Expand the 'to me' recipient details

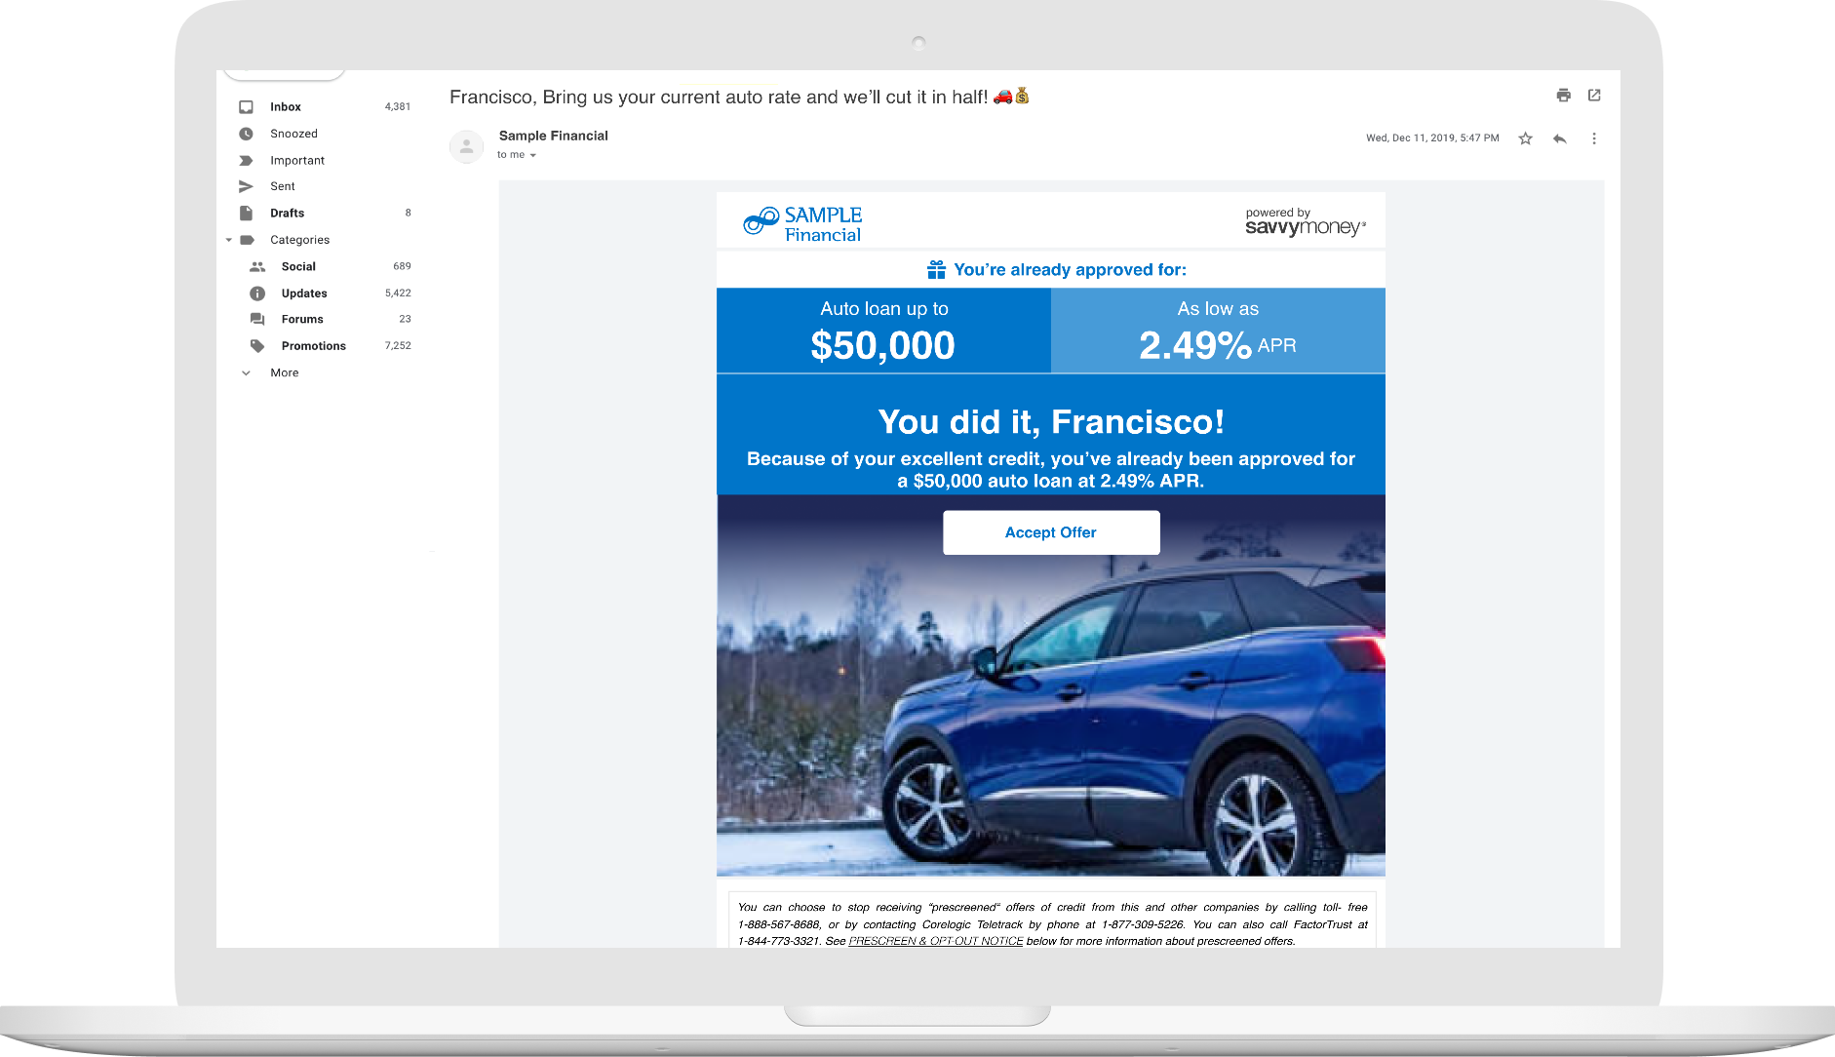532,155
